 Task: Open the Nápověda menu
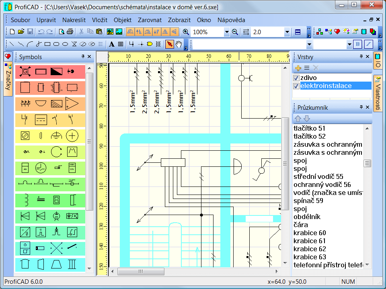(231, 20)
